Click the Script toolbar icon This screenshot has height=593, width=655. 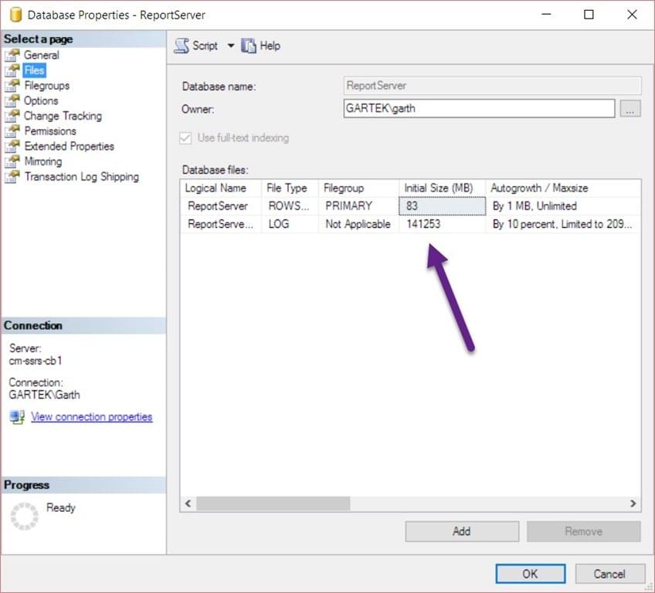182,46
